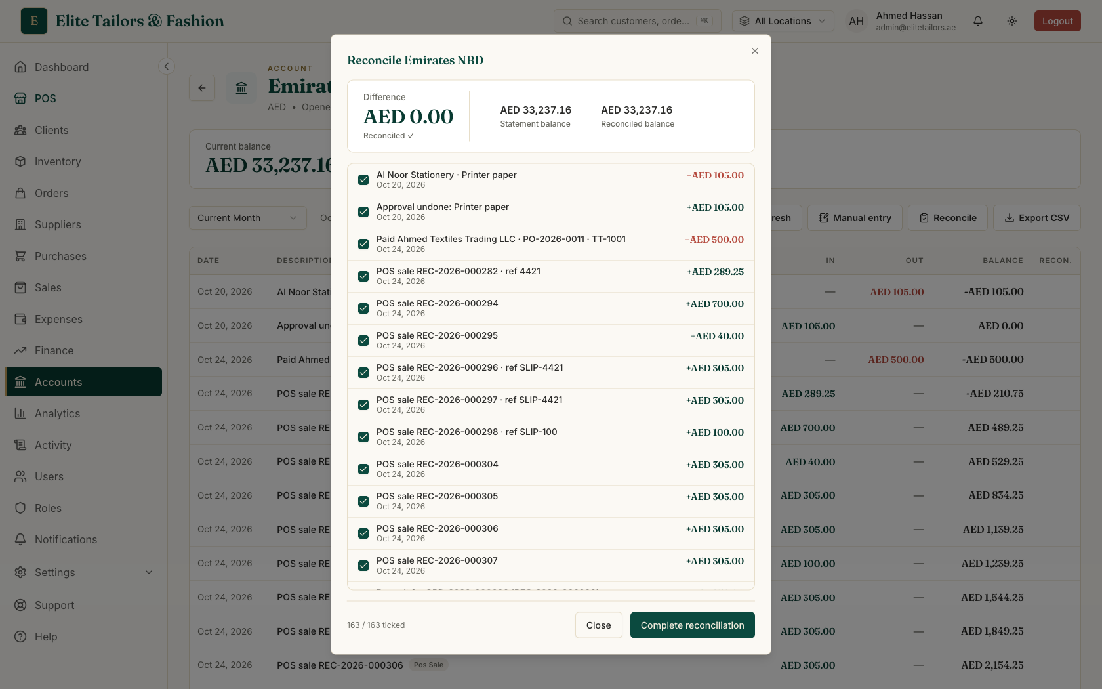Screen dimensions: 1102x689
Task: Click the Reconcile button behind the dialog
Action: coord(948,218)
